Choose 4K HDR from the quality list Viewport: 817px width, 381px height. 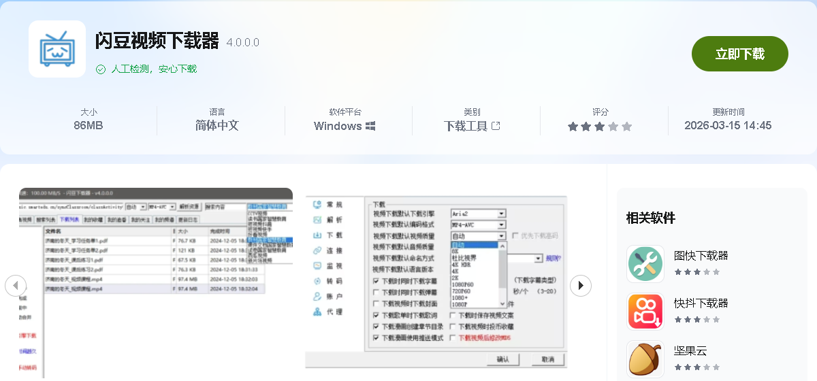pyautogui.click(x=460, y=265)
